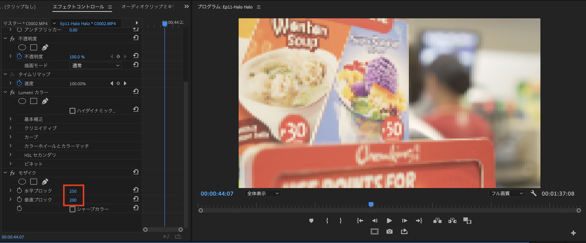The height and width of the screenshot is (243, 586).
Task: Click the filmstrip icon right of Extract
Action: pos(467,221)
